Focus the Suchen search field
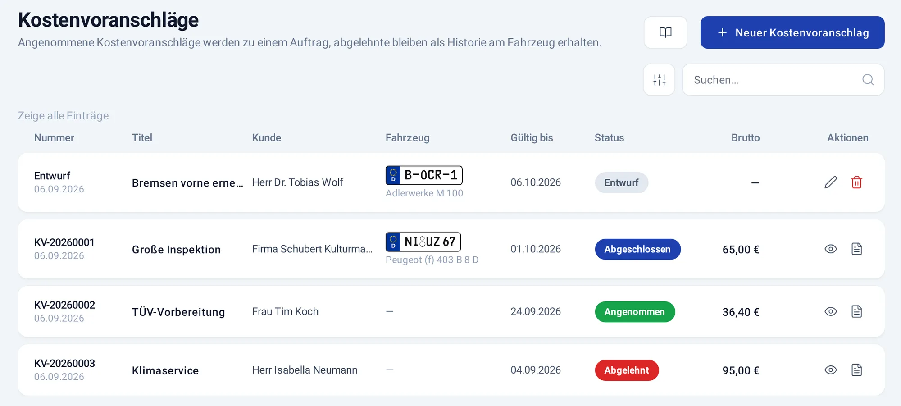 [x=783, y=80]
